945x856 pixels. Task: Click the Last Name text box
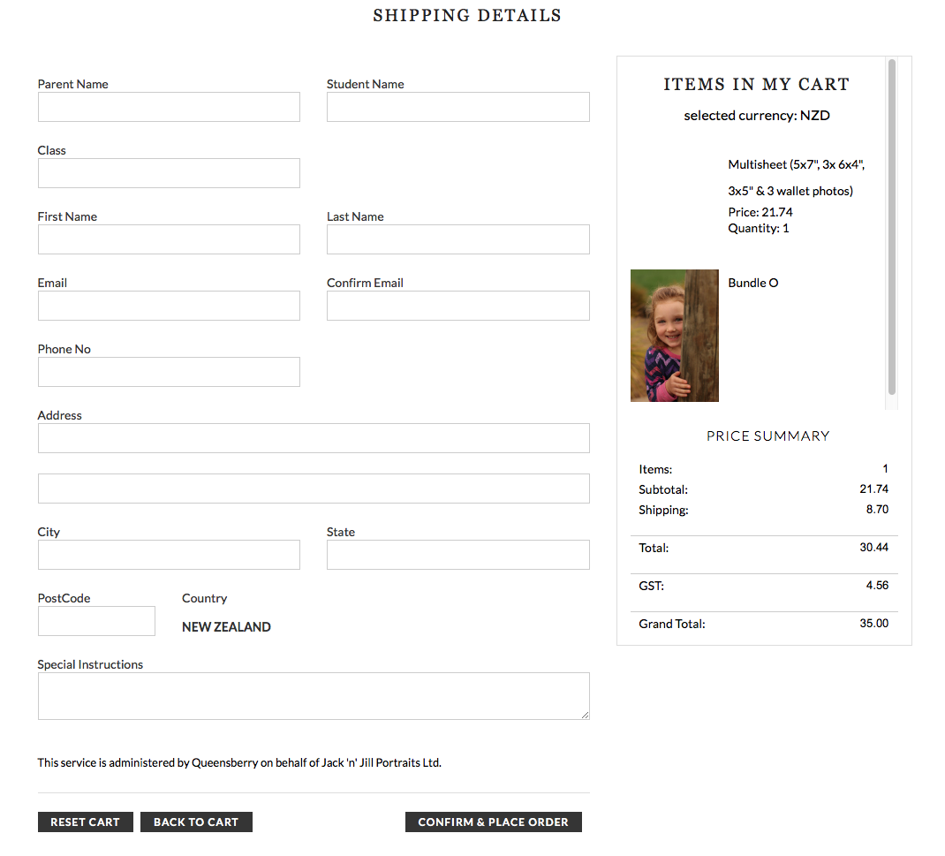457,239
